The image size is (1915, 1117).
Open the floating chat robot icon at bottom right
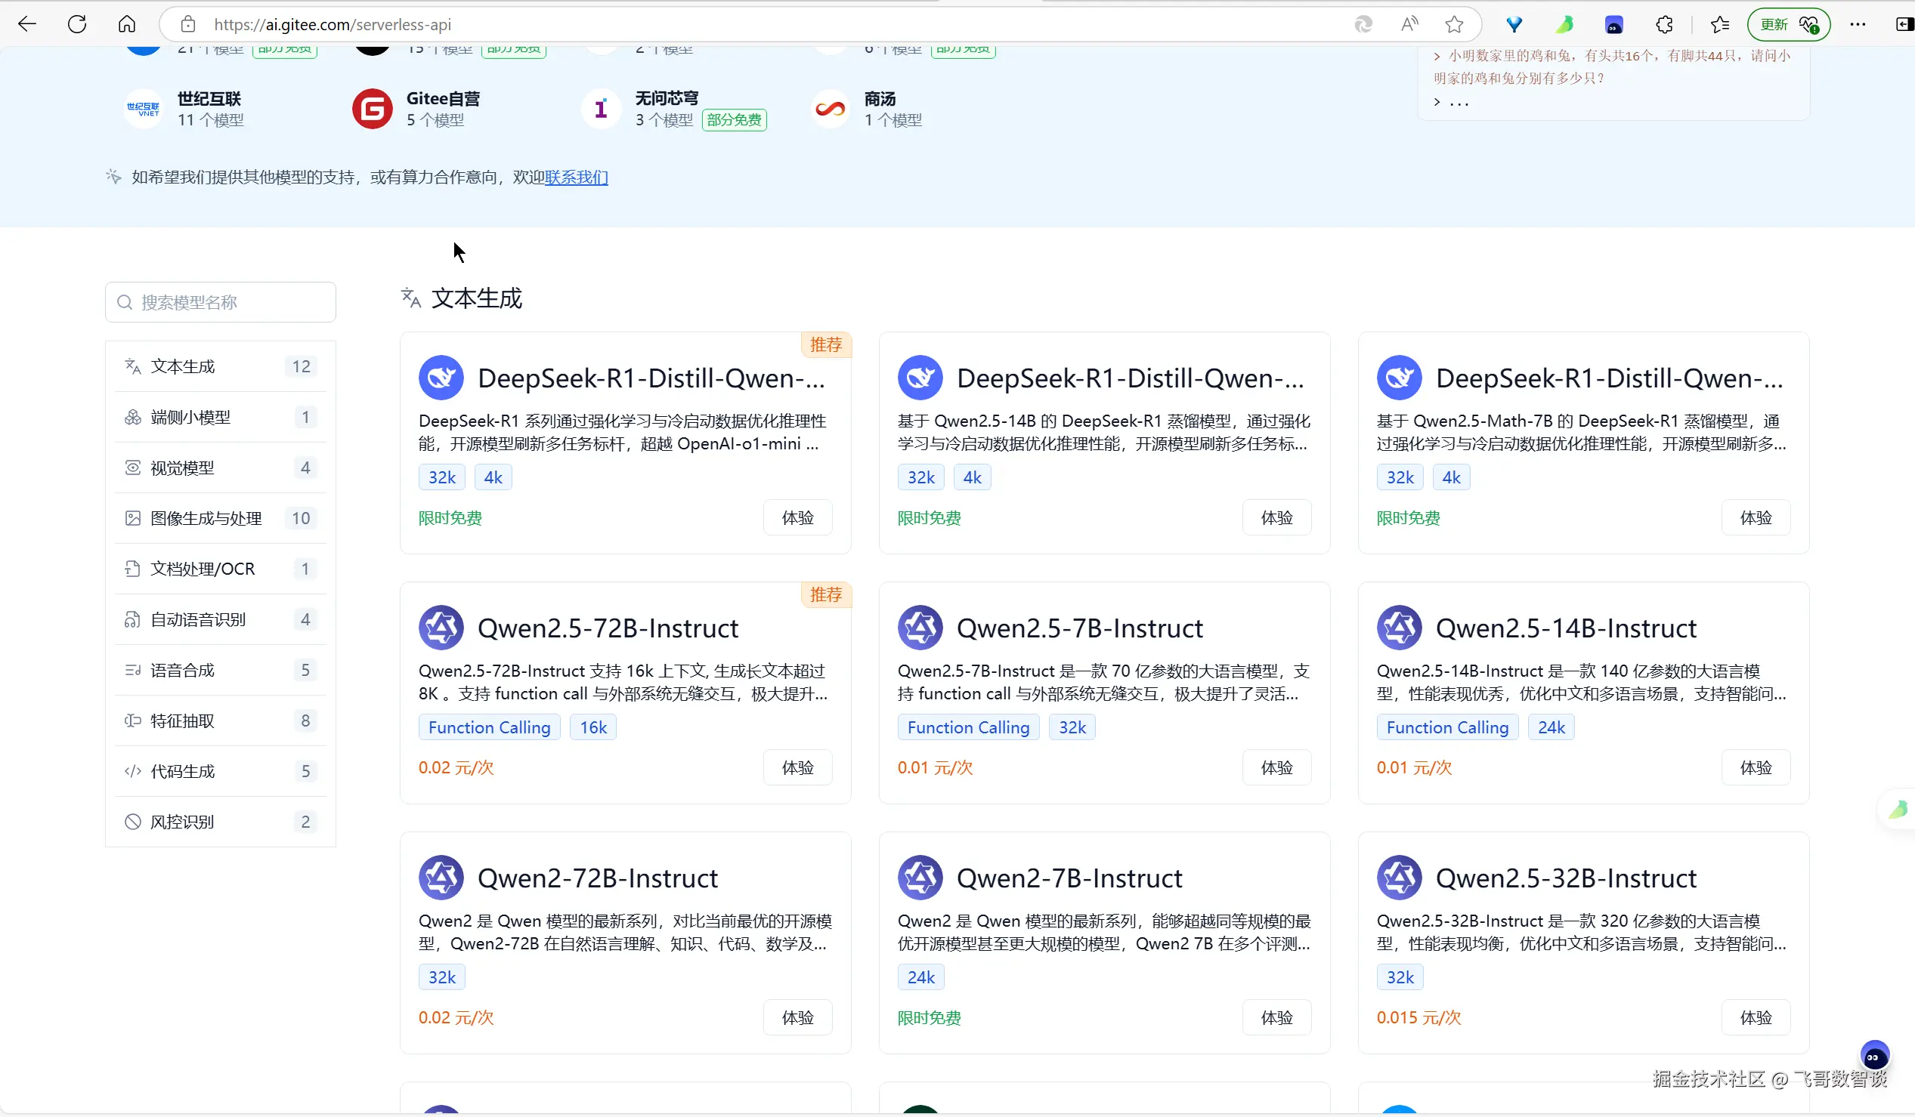point(1874,1057)
